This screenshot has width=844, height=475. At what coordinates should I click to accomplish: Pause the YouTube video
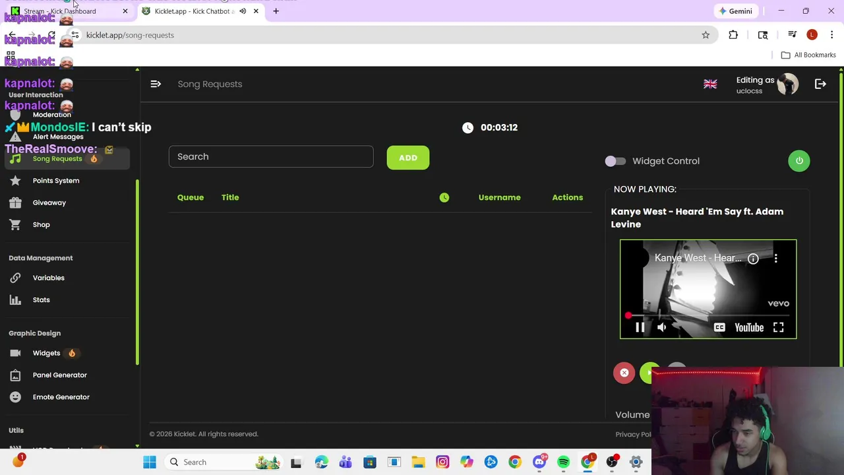coord(640,327)
